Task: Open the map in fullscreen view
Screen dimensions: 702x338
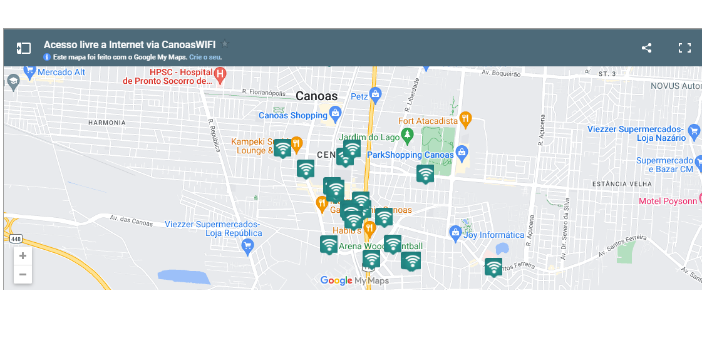Action: (x=684, y=48)
